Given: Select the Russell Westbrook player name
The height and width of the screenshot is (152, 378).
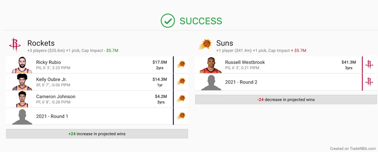Looking at the screenshot, I should [245, 62].
